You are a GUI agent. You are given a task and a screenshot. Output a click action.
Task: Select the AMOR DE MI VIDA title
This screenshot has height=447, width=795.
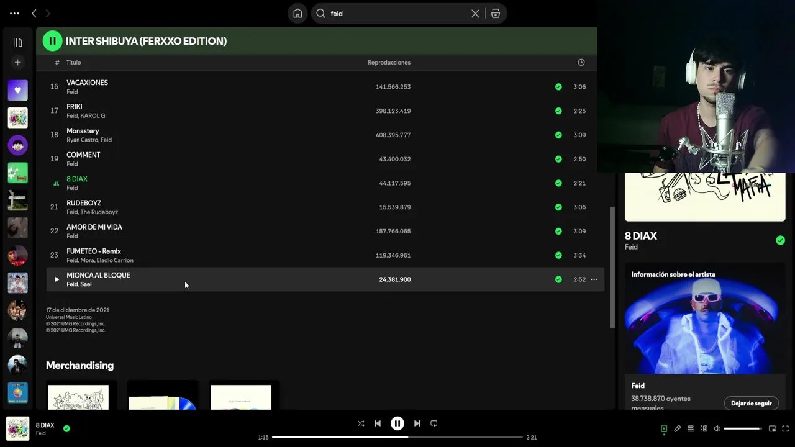tap(94, 227)
